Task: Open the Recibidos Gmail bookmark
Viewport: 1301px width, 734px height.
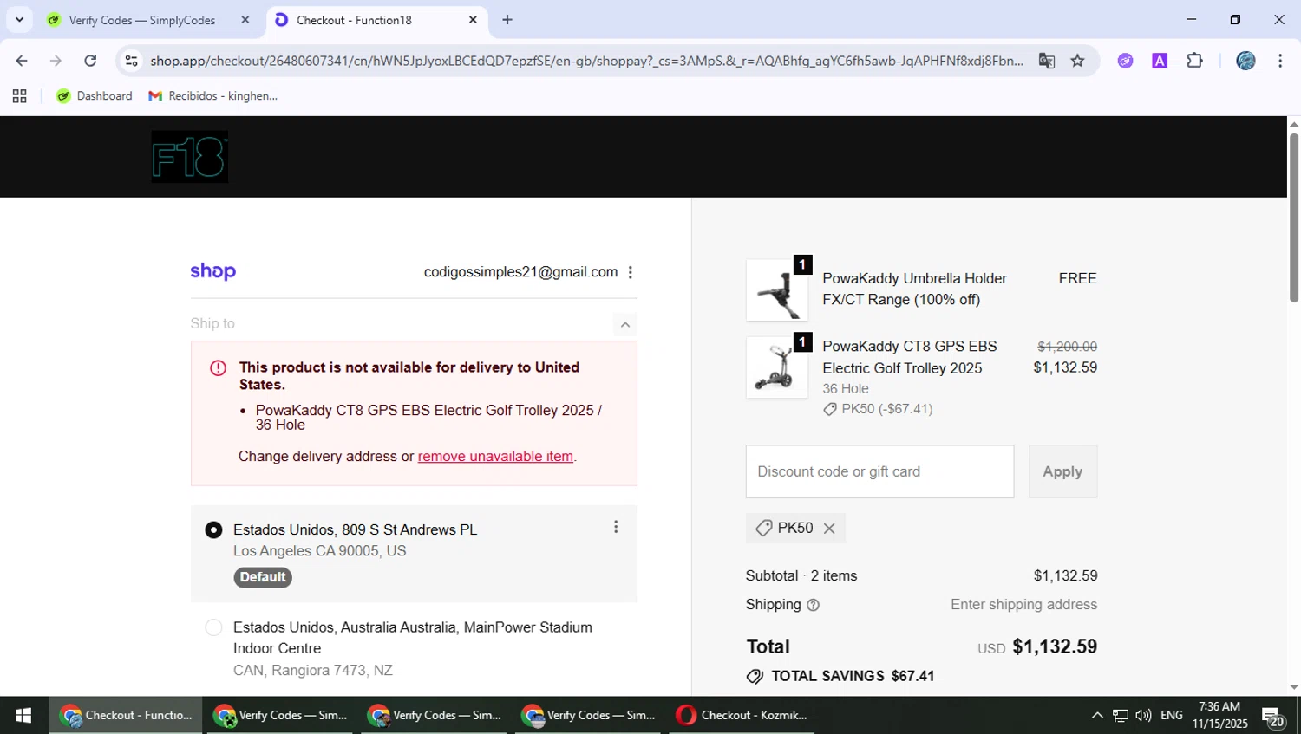Action: click(x=213, y=96)
